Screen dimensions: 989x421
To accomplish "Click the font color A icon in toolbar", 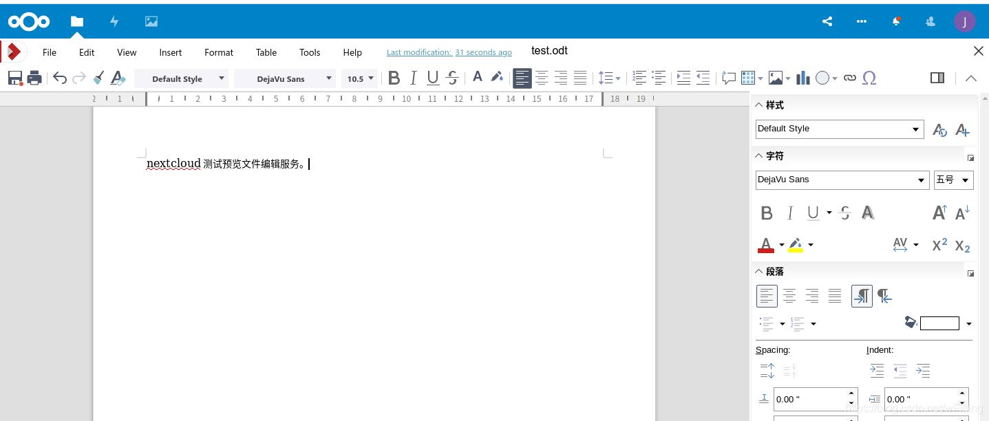I will click(x=477, y=78).
